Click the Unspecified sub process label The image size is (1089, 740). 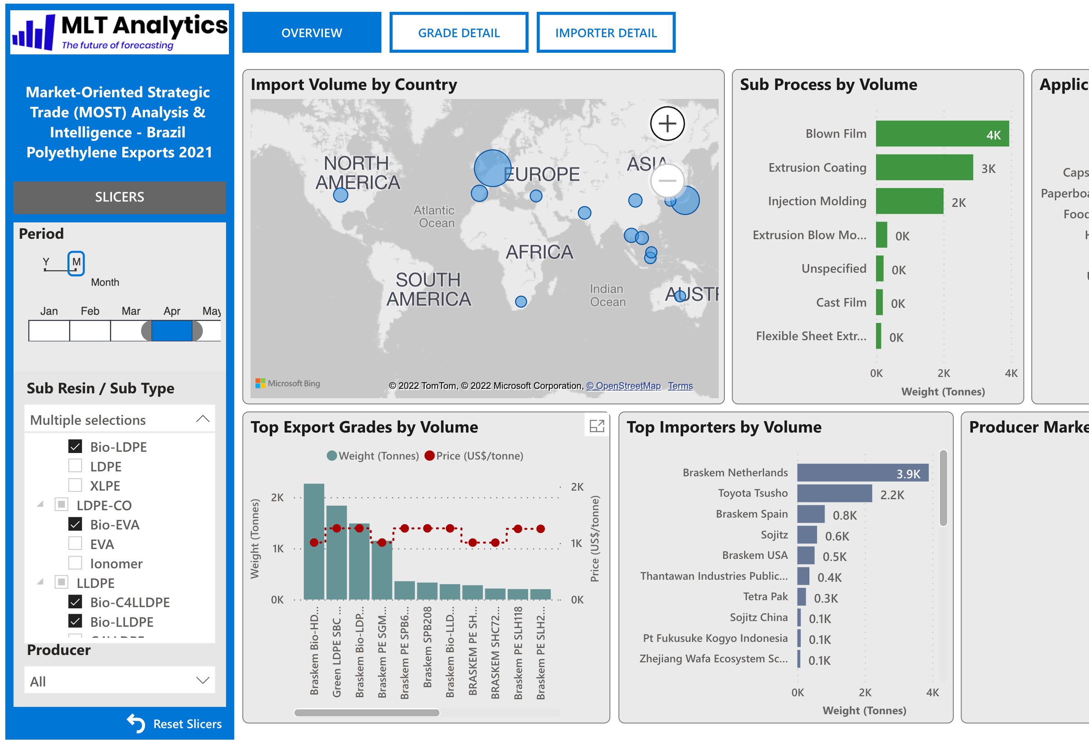(834, 269)
